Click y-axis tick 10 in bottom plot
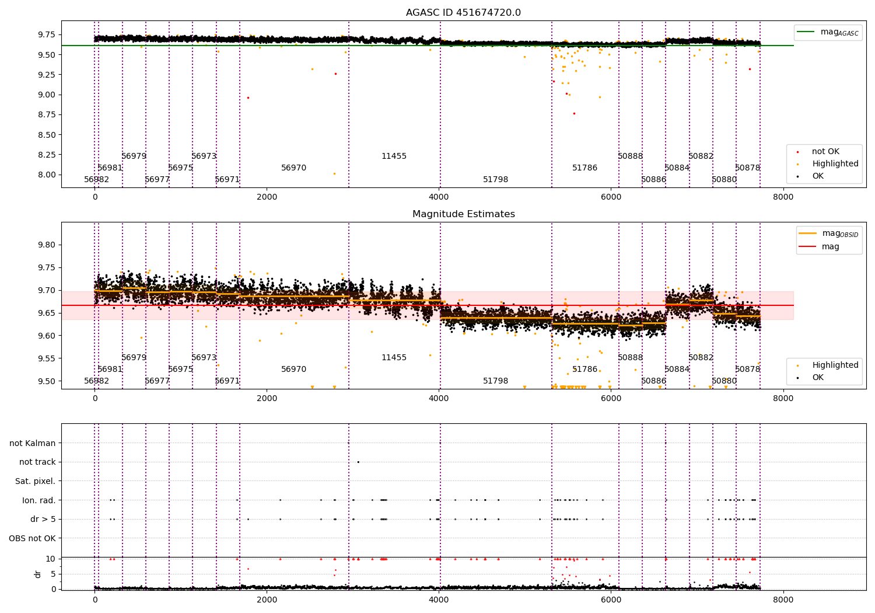The width and height of the screenshot is (875, 613). pyautogui.click(x=51, y=559)
